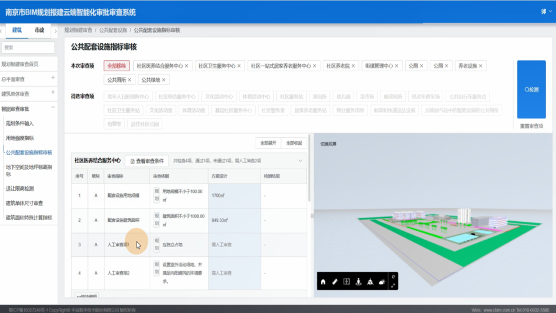The width and height of the screenshot is (556, 313).
Task: Add the 幼儿园 pending review item
Action: [x=343, y=96]
